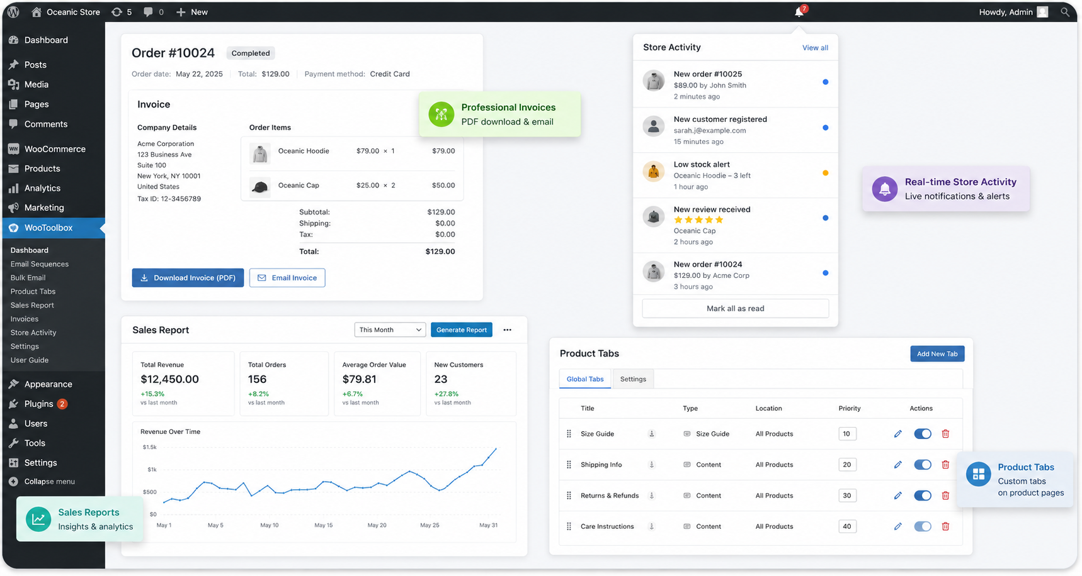Click the notification bell with 7 badge

pos(800,12)
